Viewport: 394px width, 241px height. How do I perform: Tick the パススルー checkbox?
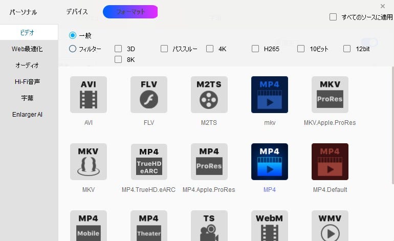[164, 49]
